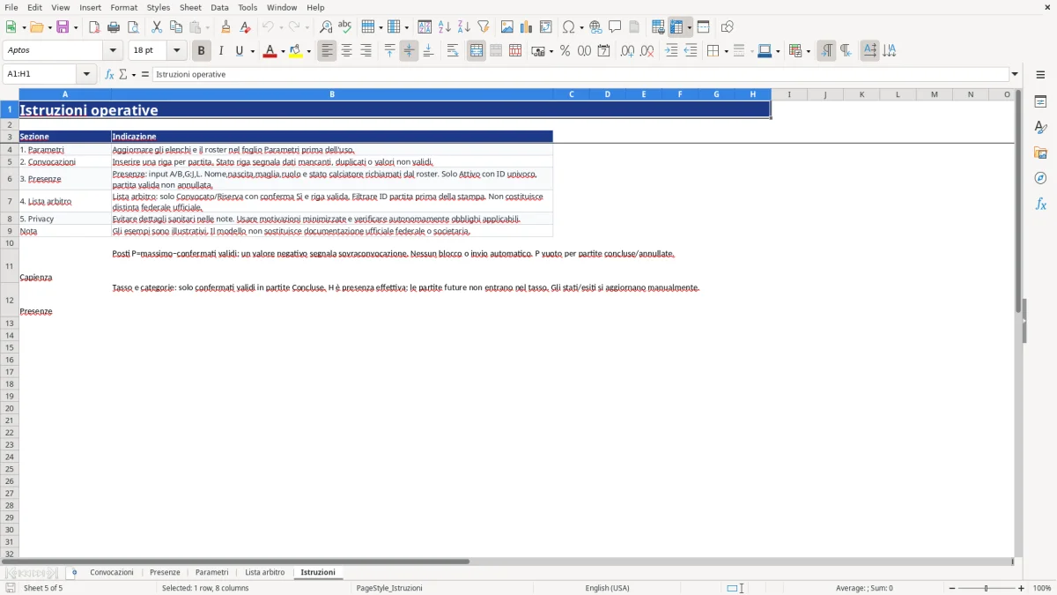Screen dimensions: 1057x595
Task: Apply the red Font Color swatch
Action: coord(269,51)
